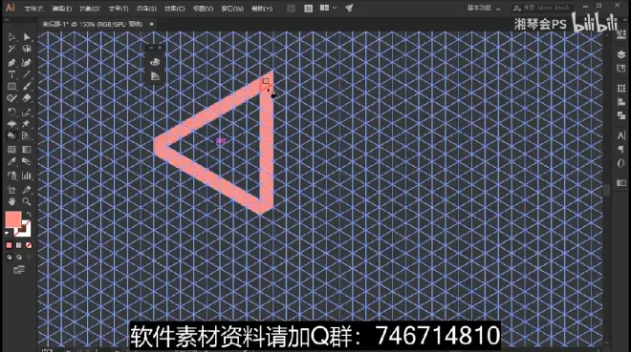This screenshot has width=631, height=352.
Task: Open the 对象(O) Object menu
Action: coord(89,9)
